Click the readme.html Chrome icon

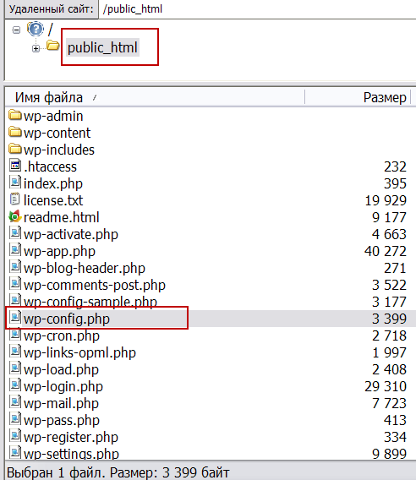(x=15, y=216)
